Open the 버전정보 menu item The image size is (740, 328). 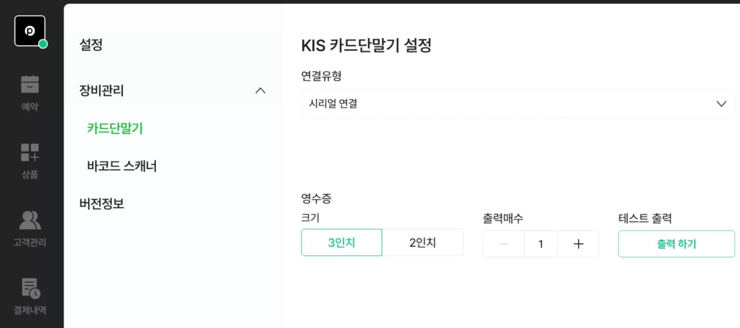coord(102,204)
